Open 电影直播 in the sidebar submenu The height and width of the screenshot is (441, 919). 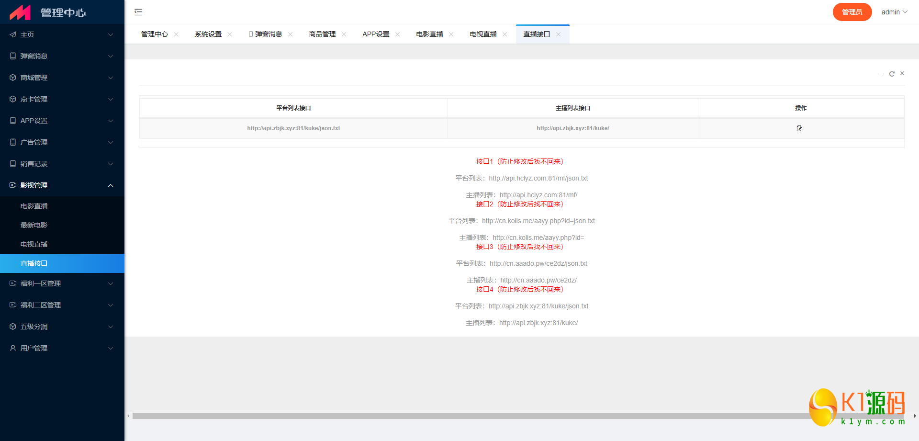click(x=34, y=206)
